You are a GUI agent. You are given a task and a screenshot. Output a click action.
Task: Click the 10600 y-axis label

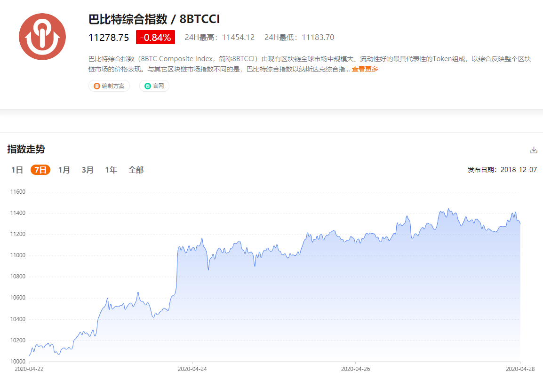click(18, 298)
